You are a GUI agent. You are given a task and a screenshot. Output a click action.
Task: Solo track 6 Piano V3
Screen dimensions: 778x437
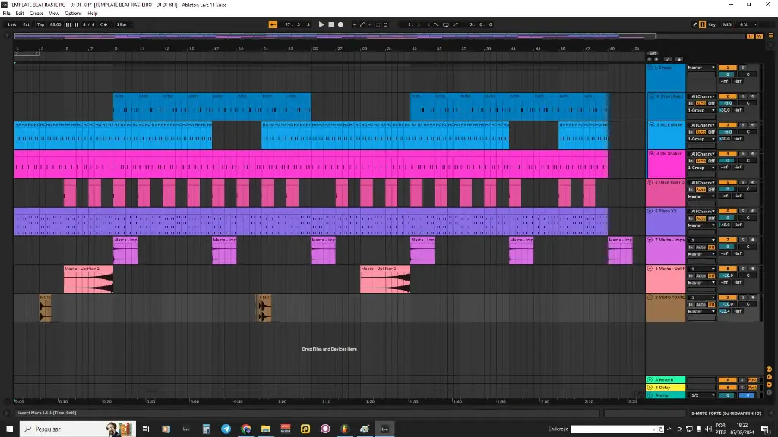[x=743, y=211]
